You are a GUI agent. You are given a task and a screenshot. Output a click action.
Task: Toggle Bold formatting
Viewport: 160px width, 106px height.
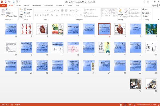pyautogui.click(x=35, y=15)
